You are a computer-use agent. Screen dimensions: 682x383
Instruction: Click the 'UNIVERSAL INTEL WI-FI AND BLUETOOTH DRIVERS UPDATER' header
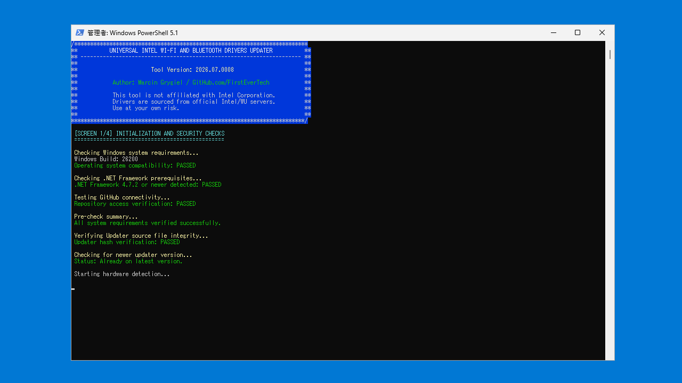point(191,51)
